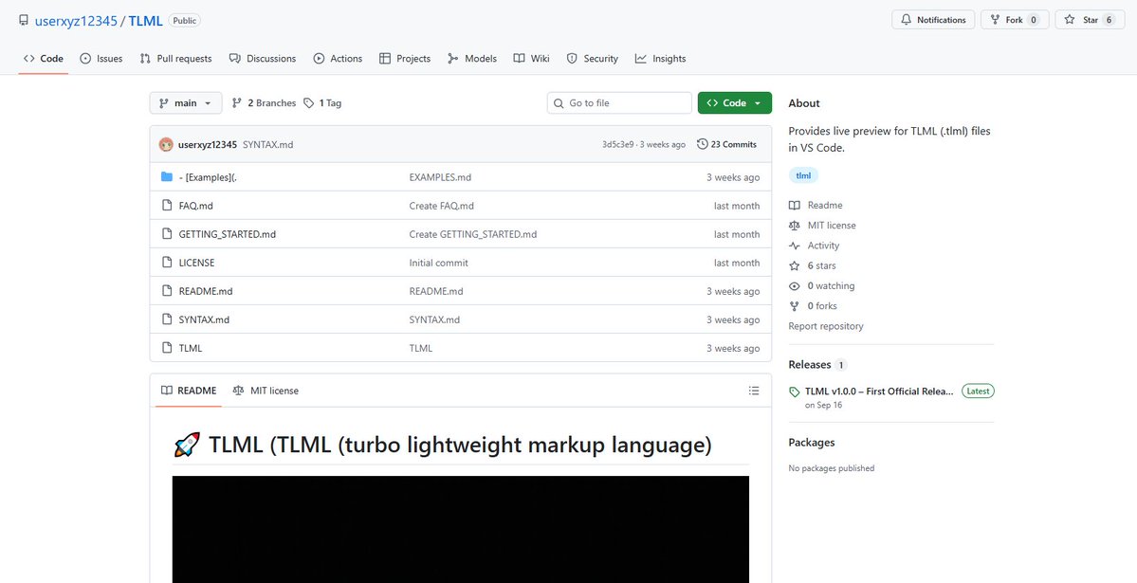Expand the green Code dropdown button
Image resolution: width=1137 pixels, height=583 pixels.
point(735,103)
